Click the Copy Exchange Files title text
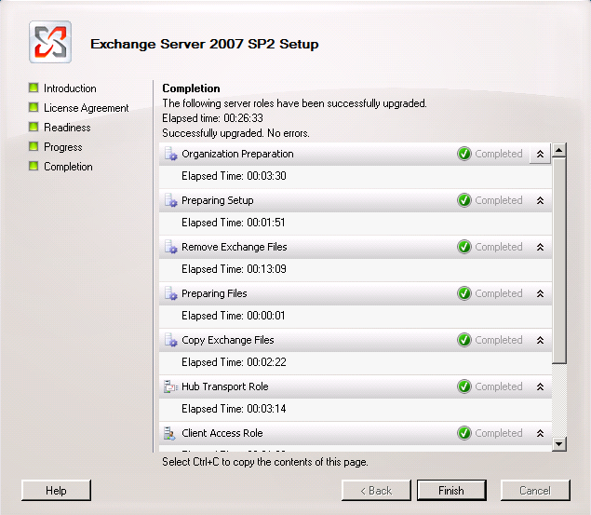The width and height of the screenshot is (591, 515). click(x=228, y=340)
